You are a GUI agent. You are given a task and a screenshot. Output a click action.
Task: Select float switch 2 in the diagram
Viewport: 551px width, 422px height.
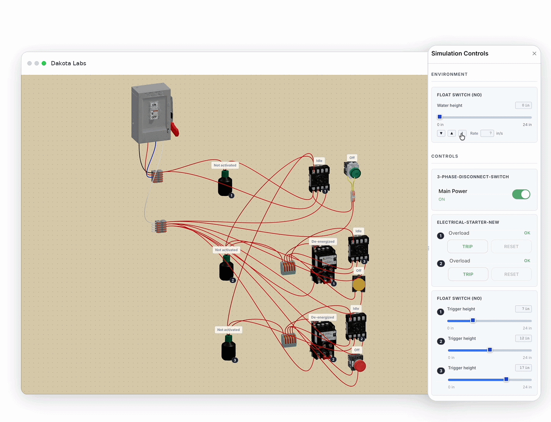226,268
